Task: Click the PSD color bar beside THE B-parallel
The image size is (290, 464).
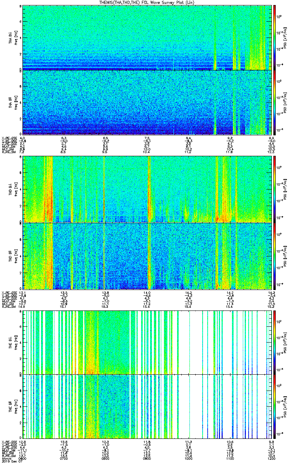Action: pos(275,407)
